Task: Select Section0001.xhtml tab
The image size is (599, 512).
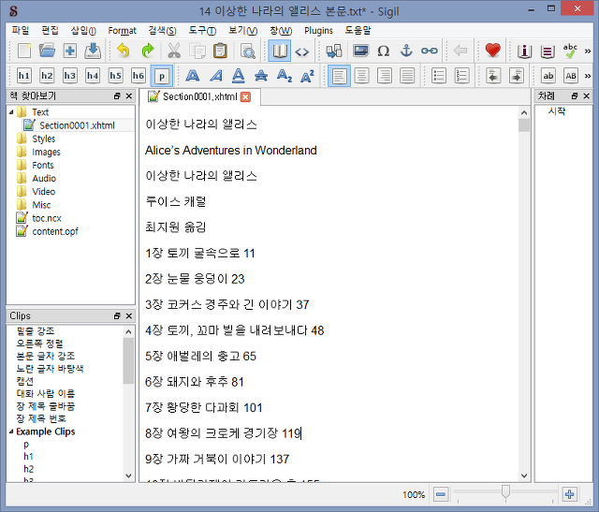Action: (200, 96)
